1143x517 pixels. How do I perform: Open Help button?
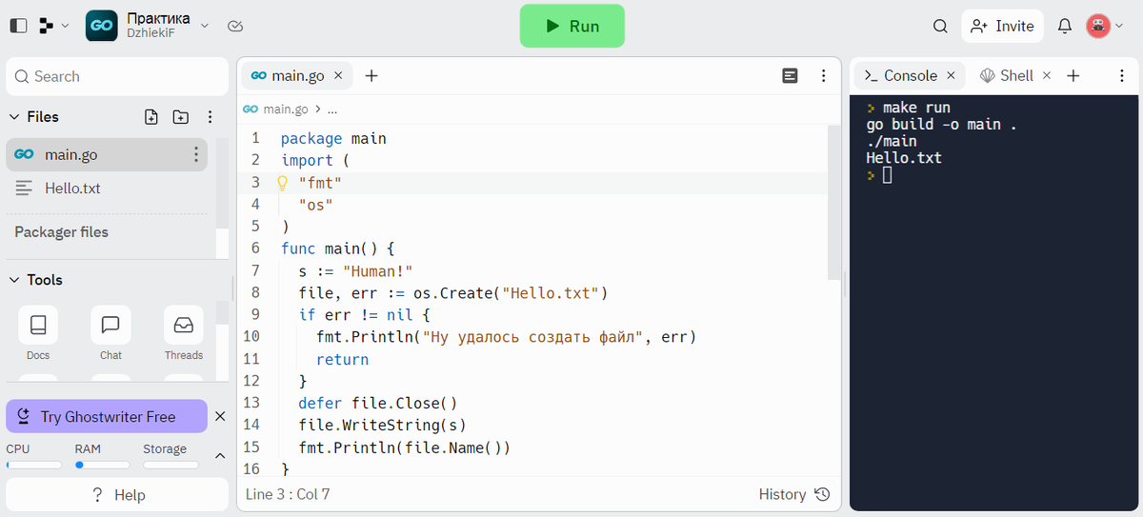(x=117, y=495)
